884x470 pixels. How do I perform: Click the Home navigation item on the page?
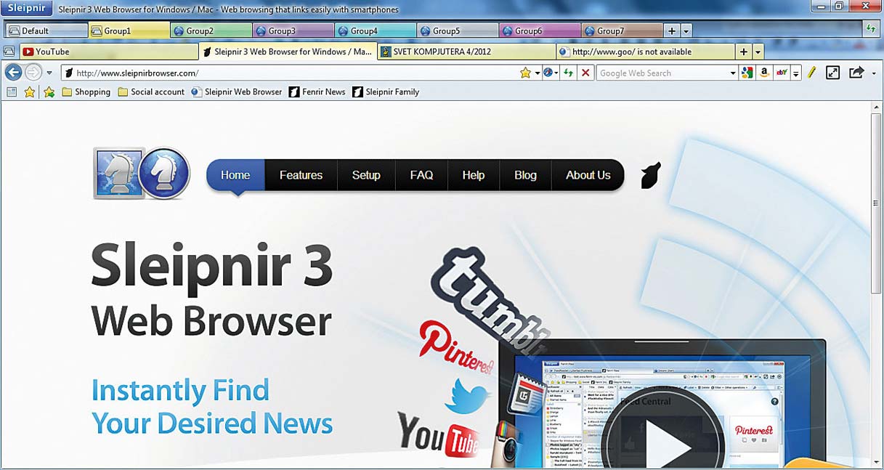(x=235, y=175)
